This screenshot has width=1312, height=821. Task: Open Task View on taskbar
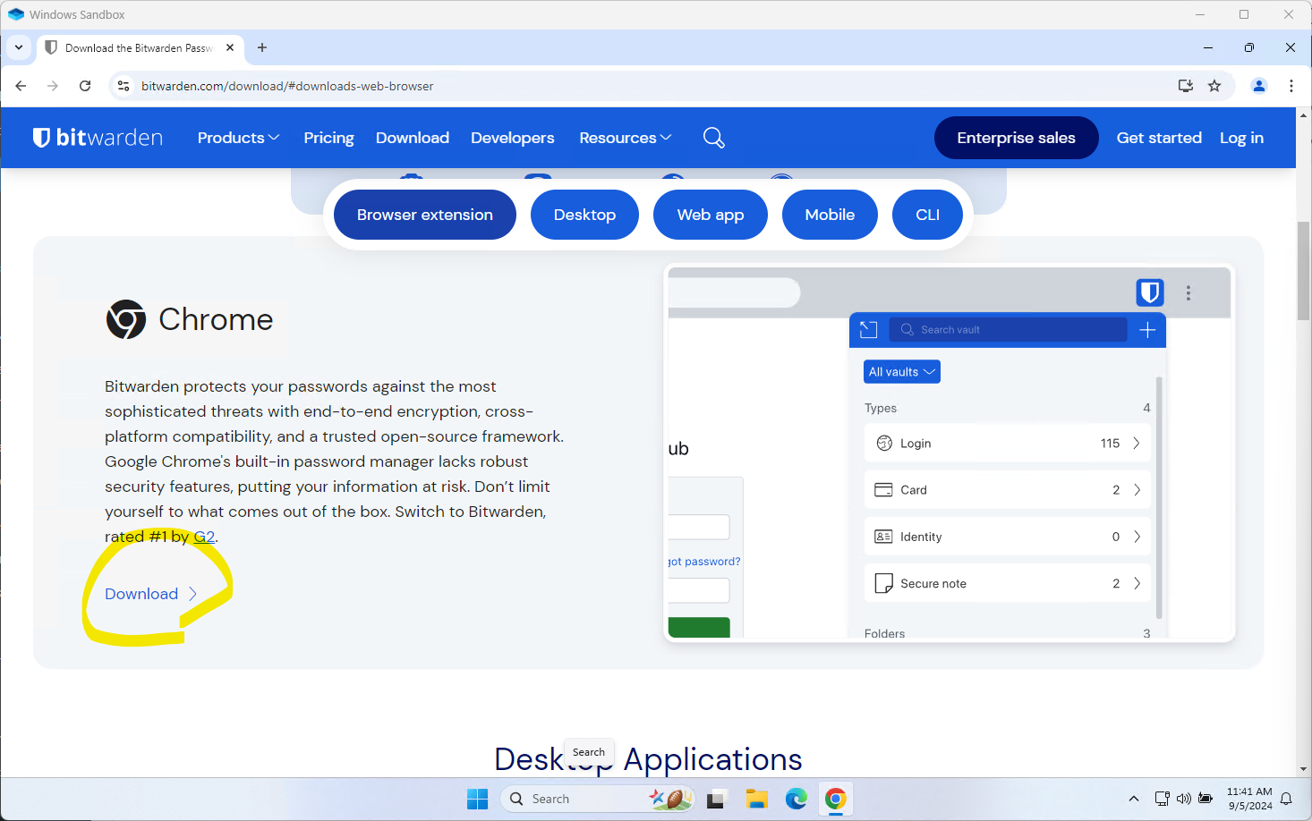coord(716,799)
